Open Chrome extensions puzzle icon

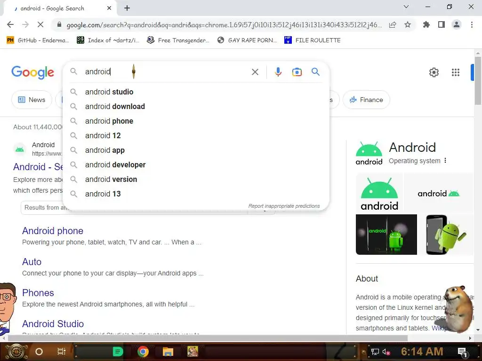[x=426, y=24]
